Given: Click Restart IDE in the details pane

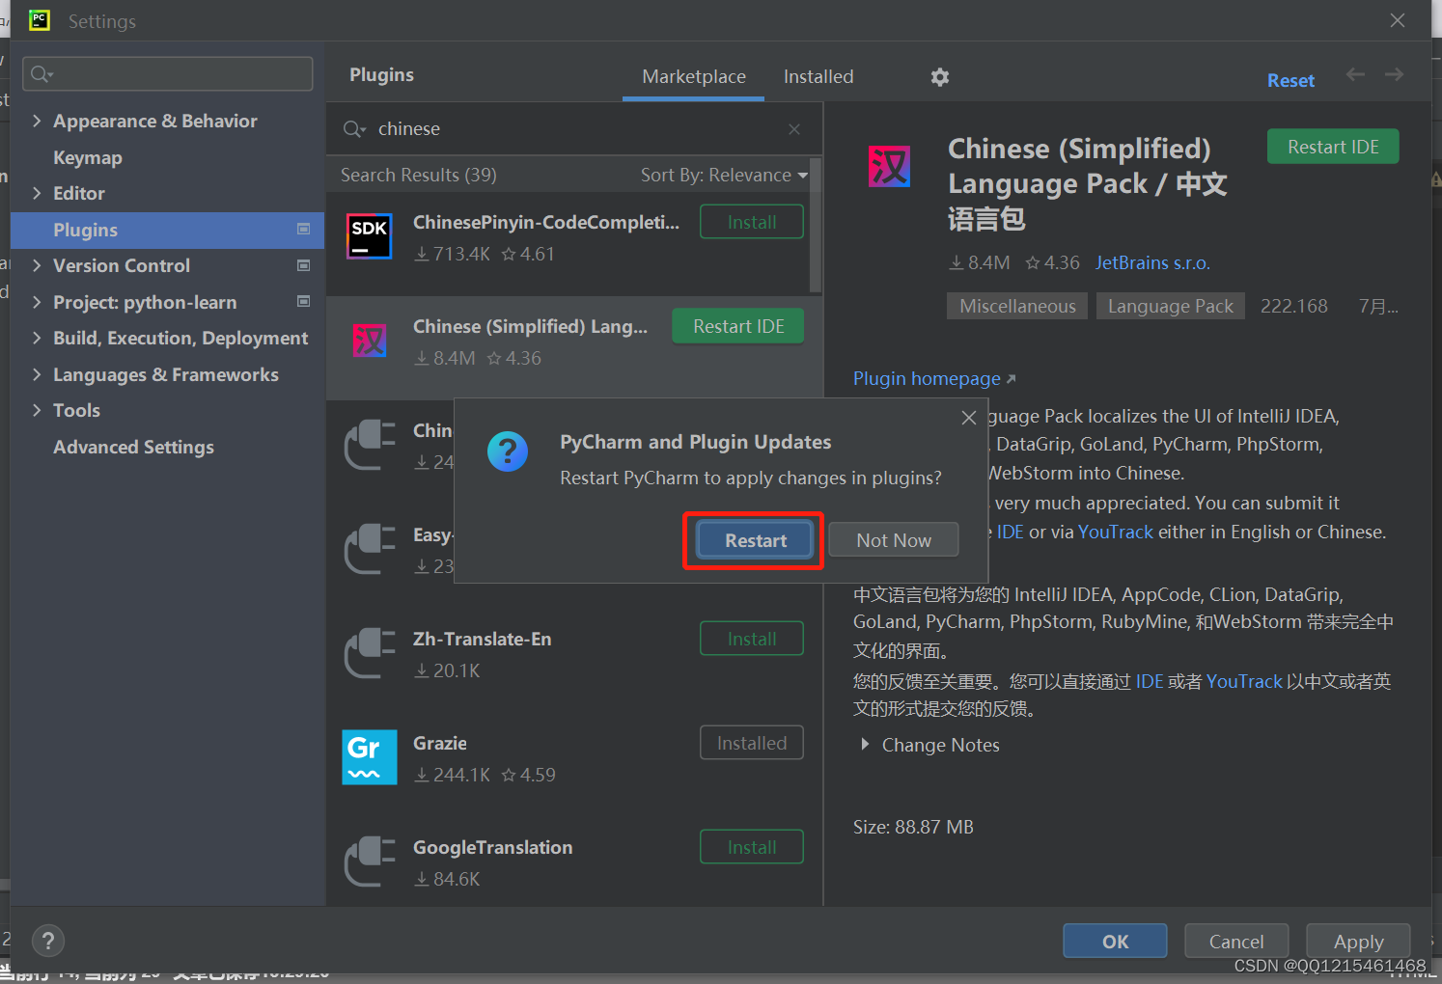Looking at the screenshot, I should pyautogui.click(x=1333, y=147).
